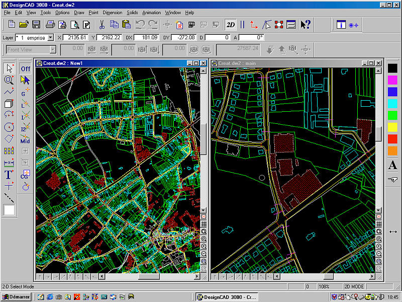Click the X coordinate input field
This screenshot has width=402, height=302.
coord(76,38)
